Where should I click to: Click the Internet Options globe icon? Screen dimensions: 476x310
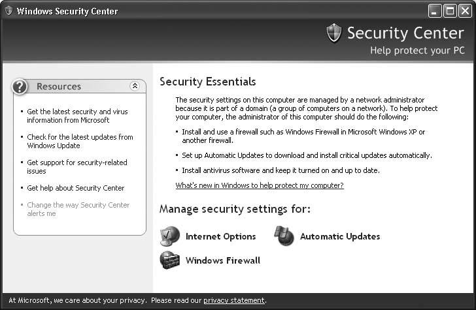click(170, 236)
